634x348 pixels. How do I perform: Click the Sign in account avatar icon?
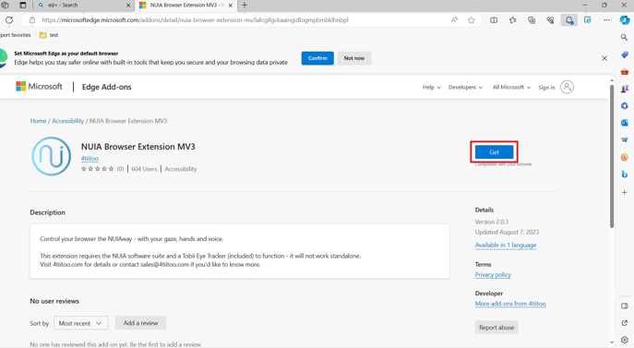[567, 87]
